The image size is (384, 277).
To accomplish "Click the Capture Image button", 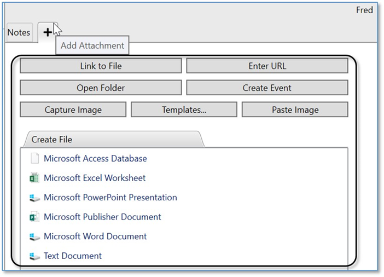I will tap(73, 109).
